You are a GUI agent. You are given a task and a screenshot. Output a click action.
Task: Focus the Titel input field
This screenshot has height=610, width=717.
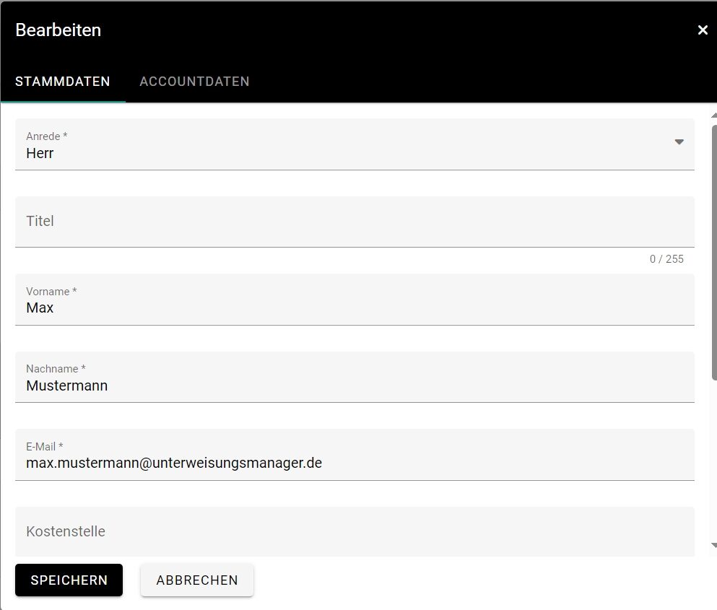pos(354,222)
